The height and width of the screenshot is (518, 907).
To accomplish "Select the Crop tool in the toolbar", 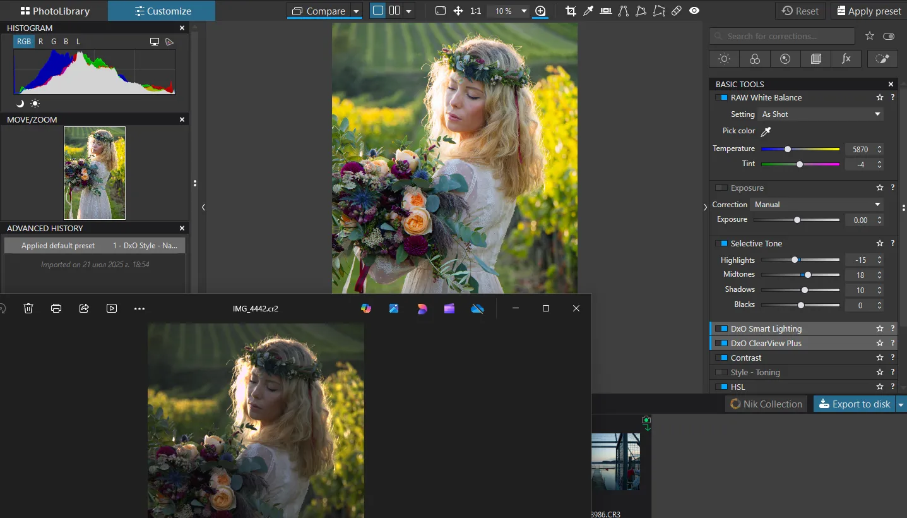I will point(571,11).
